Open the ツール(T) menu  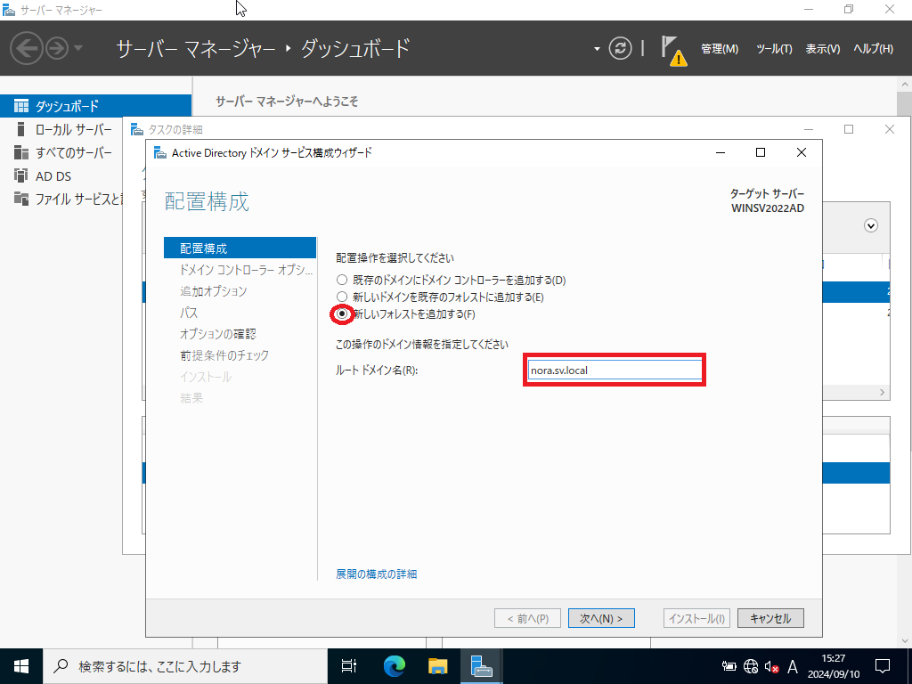[x=774, y=49]
